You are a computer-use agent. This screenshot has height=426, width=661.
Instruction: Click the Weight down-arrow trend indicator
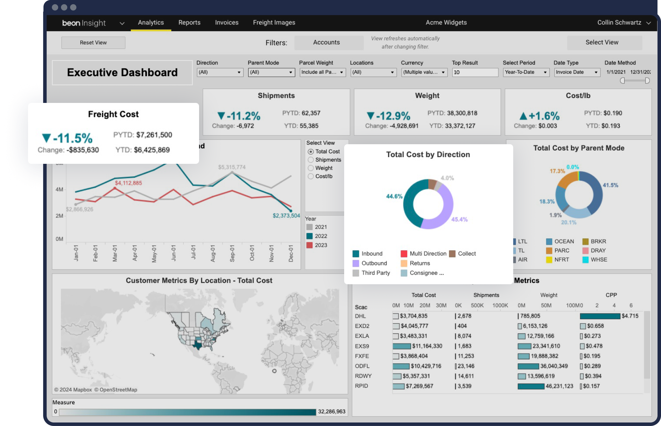pos(370,116)
